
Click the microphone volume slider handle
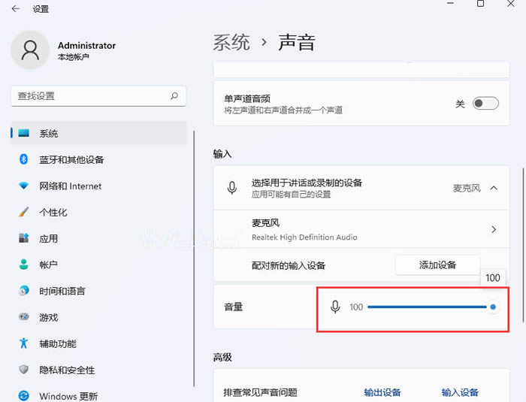tap(493, 307)
